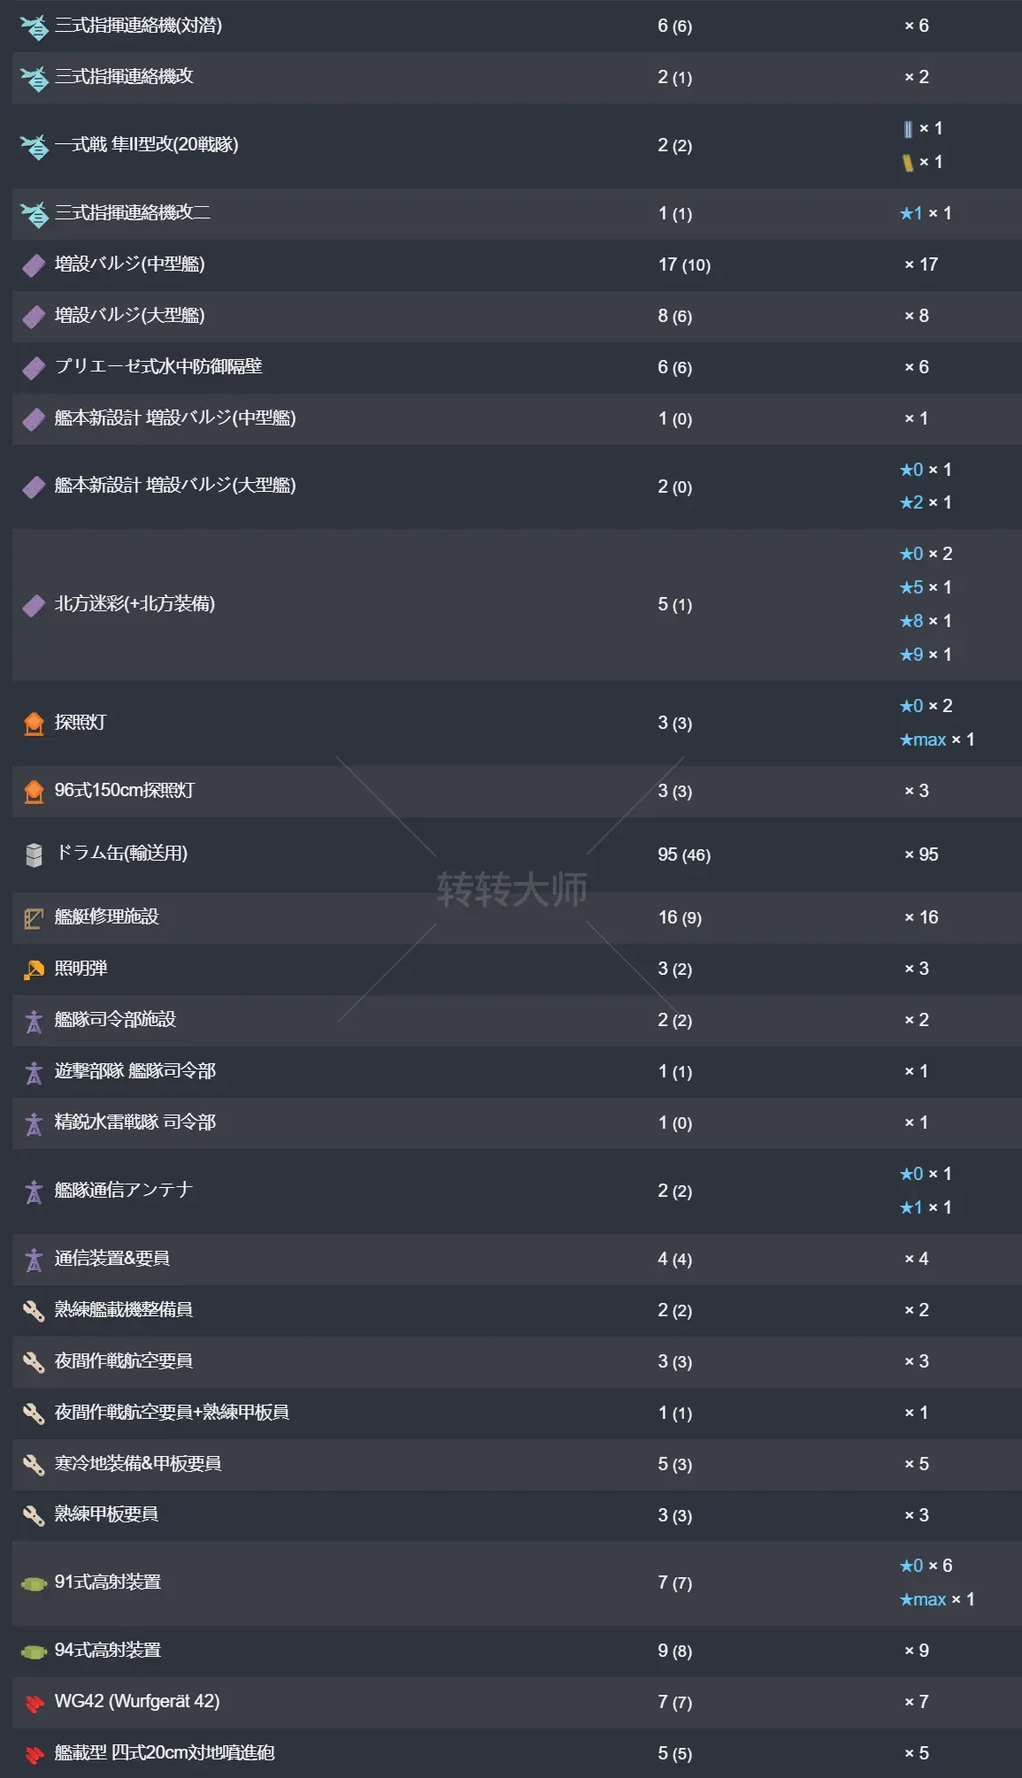
Task: Select the 精鋭水雷戦隊 司令部 equipment name
Action: [x=135, y=1123]
